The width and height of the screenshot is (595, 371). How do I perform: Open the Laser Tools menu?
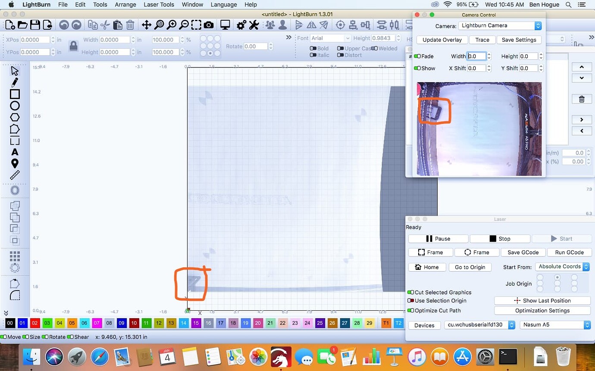[159, 4]
